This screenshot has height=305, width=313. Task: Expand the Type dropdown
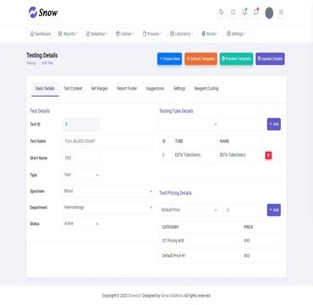(x=80, y=175)
